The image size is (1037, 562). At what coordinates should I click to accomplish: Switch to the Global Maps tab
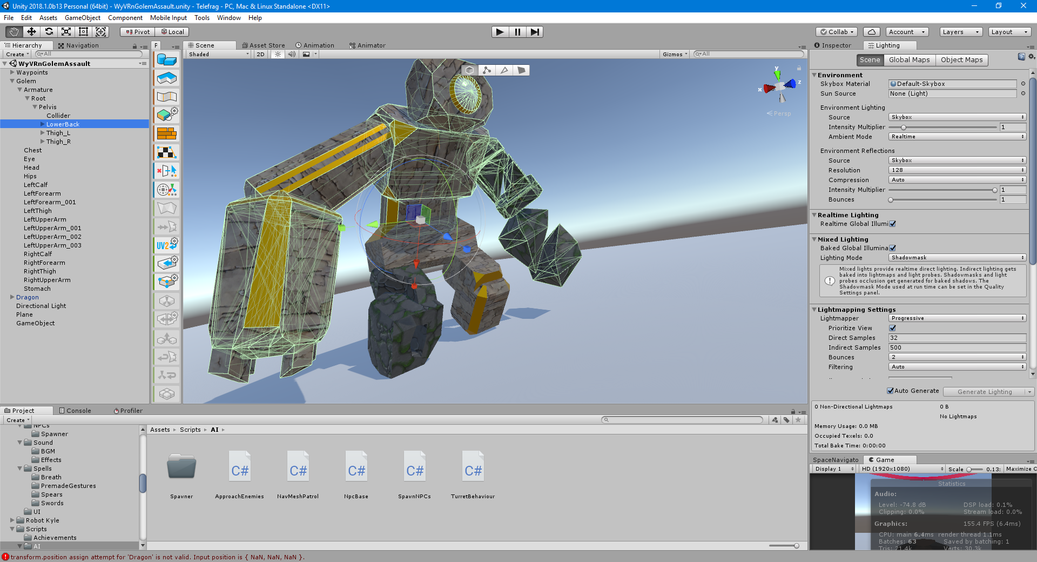(x=909, y=60)
